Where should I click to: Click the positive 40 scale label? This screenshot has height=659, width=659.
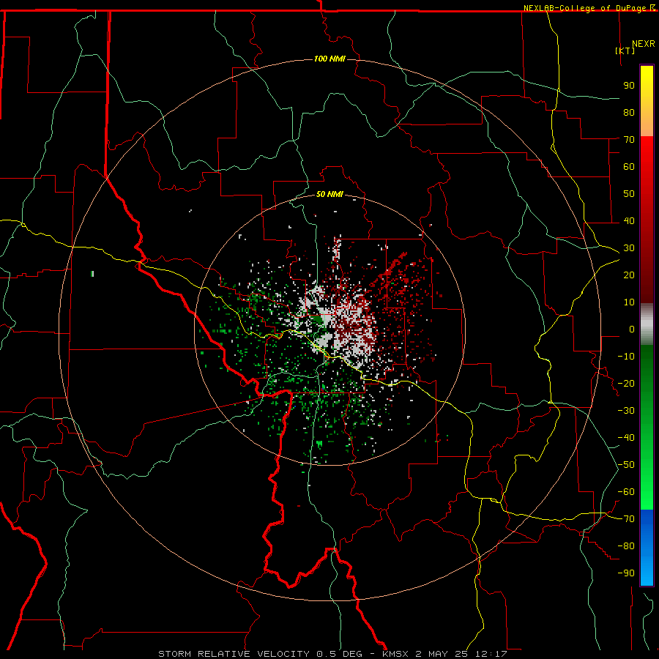pos(629,221)
